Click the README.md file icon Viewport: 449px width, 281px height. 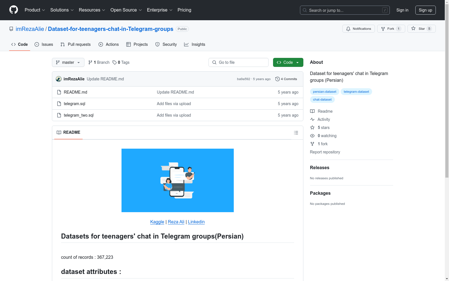pyautogui.click(x=59, y=92)
